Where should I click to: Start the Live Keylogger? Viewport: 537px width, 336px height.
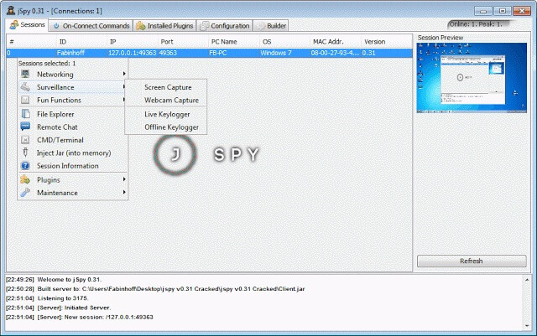point(166,114)
